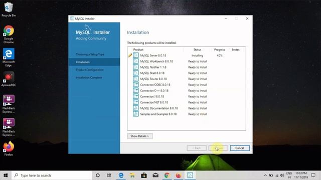The width and height of the screenshot is (321, 180).
Task: Select the MySQL Router 8.0.18 product icon
Action: pos(136,79)
